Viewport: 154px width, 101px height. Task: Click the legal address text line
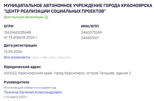[67, 73]
